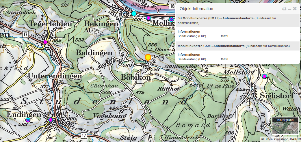The width and height of the screenshot is (301, 142).
Task: Select the antenna marker near Mellstorf
Action: tap(264, 76)
